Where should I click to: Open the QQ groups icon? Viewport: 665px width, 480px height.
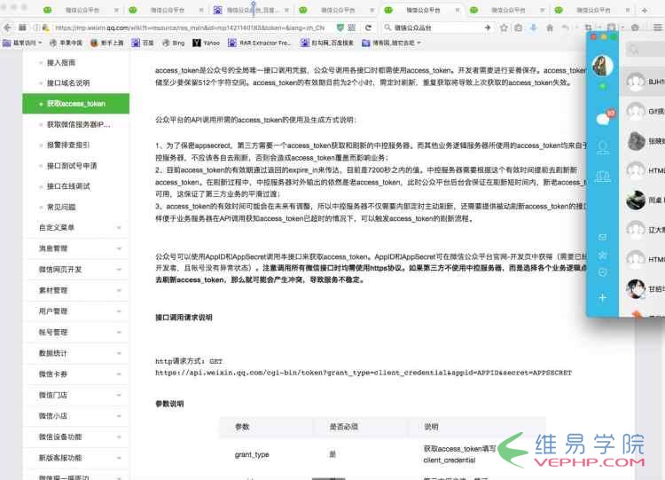click(x=603, y=177)
